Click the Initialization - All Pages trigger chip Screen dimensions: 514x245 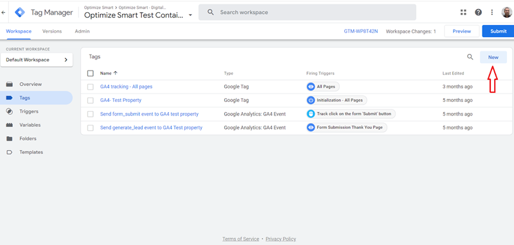tap(337, 100)
